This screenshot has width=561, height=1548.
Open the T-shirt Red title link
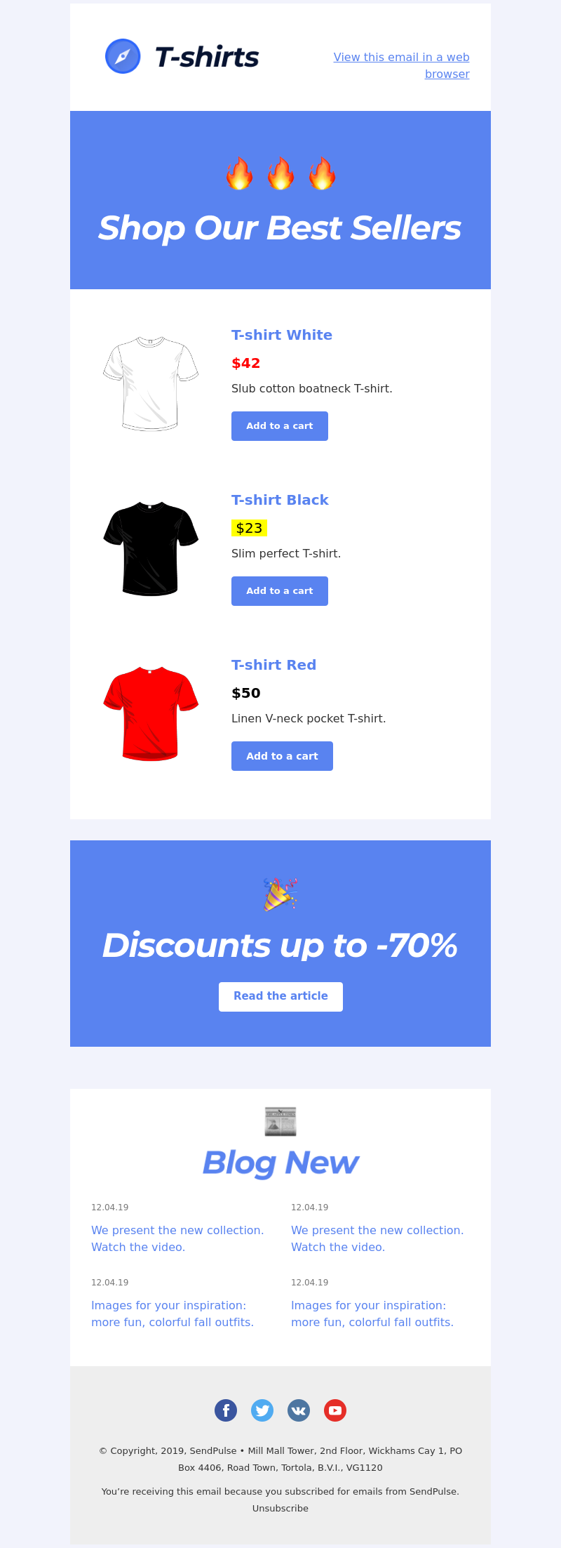click(x=273, y=665)
